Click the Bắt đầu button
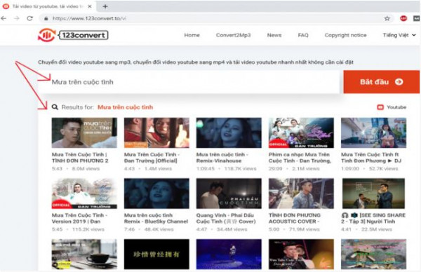This screenshot has height=272, width=421. [381, 82]
